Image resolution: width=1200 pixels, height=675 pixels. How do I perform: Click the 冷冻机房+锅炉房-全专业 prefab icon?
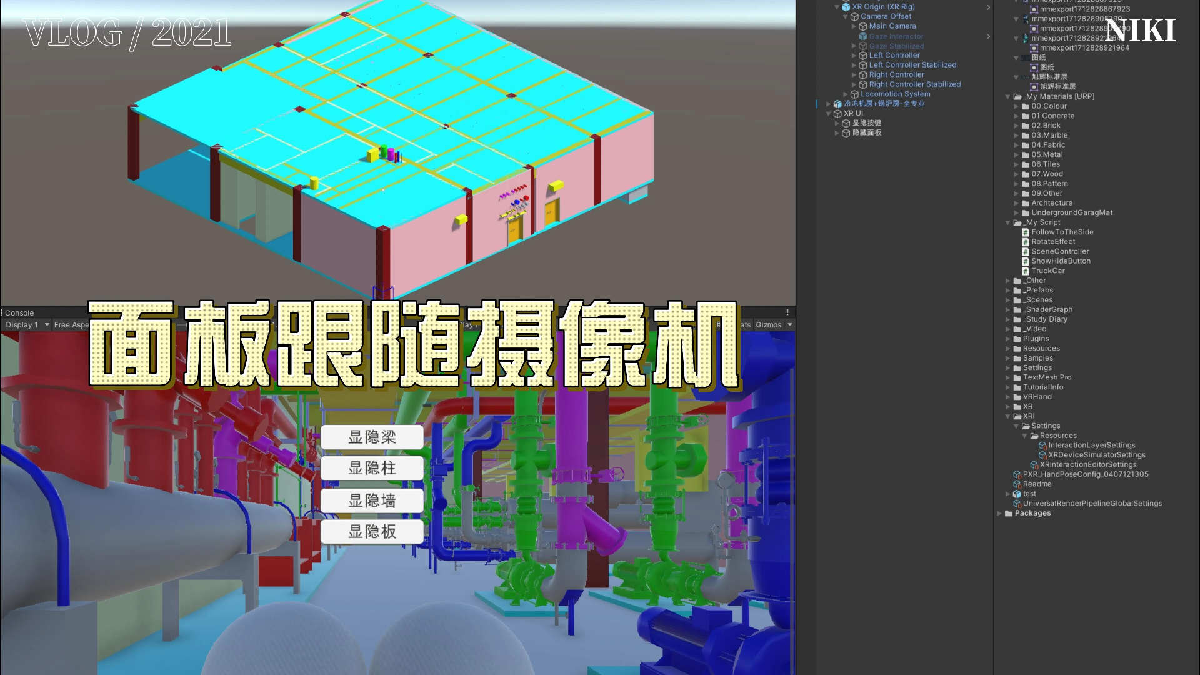tap(837, 104)
